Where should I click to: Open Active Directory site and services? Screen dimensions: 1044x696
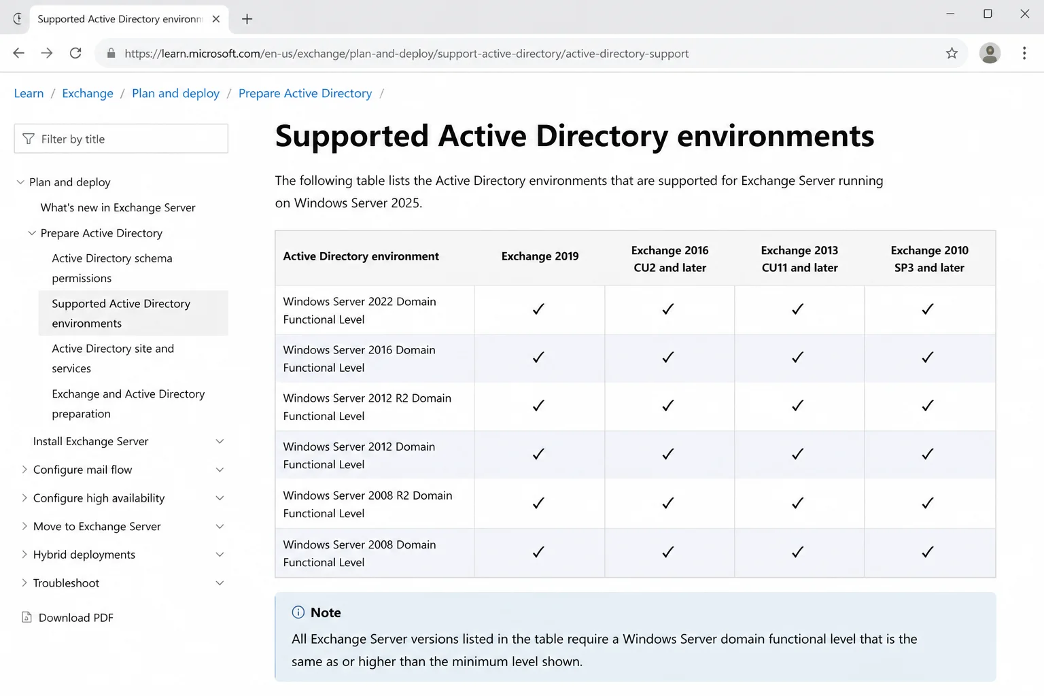(113, 358)
